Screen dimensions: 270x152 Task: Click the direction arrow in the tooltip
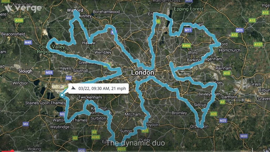(x=74, y=88)
